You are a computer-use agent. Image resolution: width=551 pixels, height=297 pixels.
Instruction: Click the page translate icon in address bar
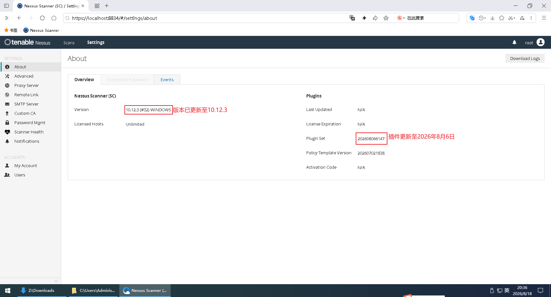352,18
